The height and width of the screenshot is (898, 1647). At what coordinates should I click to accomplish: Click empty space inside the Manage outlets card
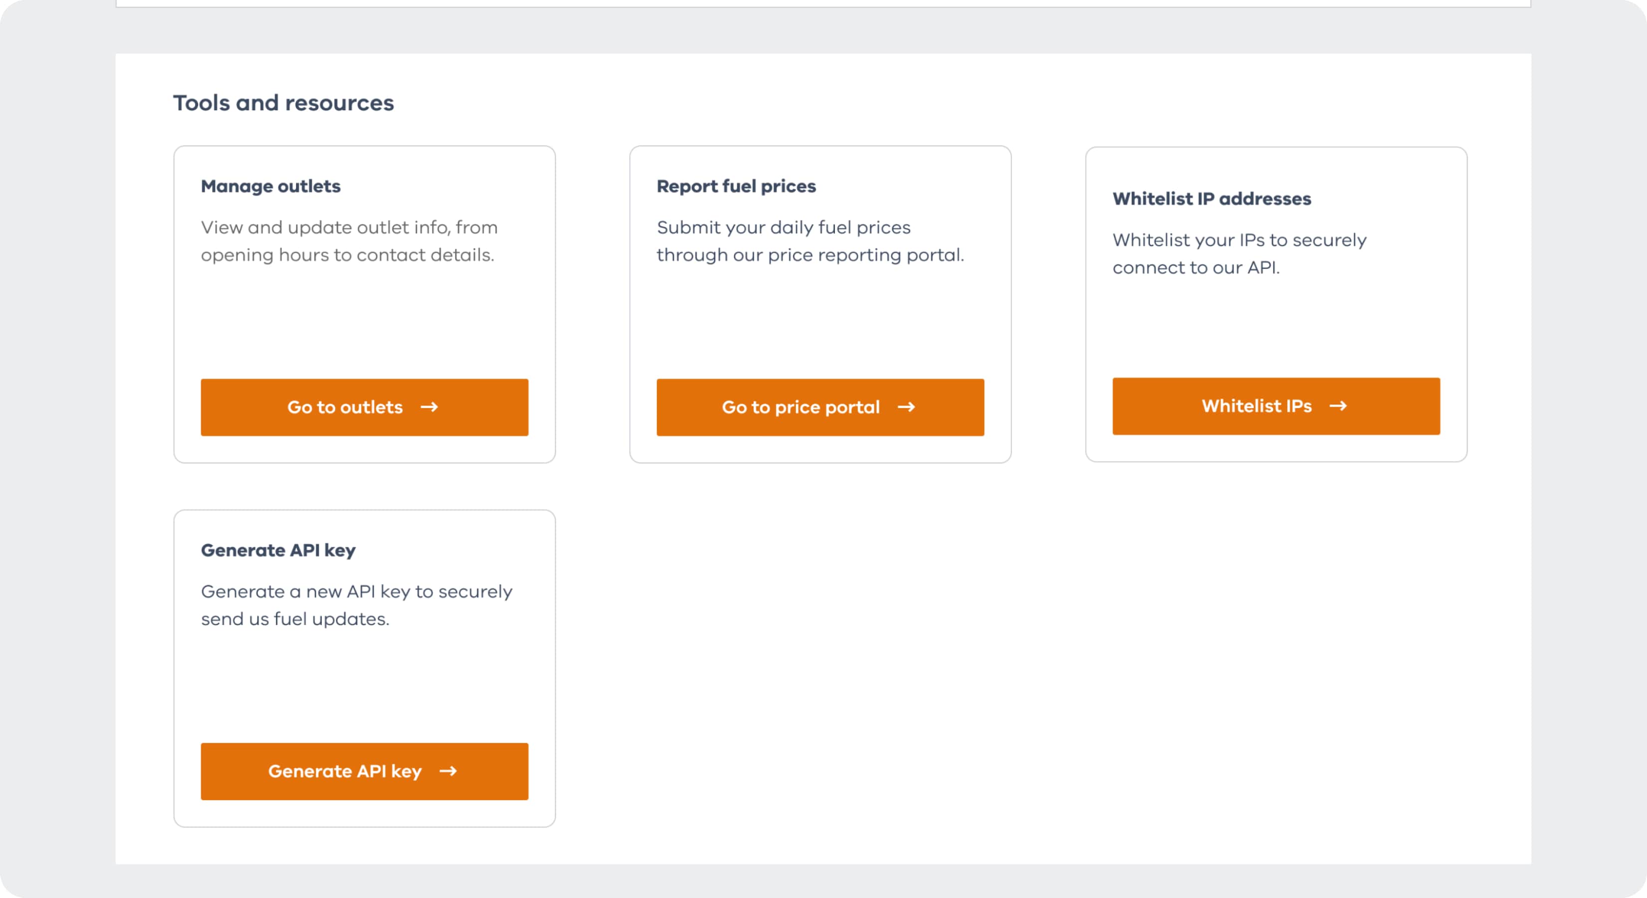pyautogui.click(x=364, y=320)
